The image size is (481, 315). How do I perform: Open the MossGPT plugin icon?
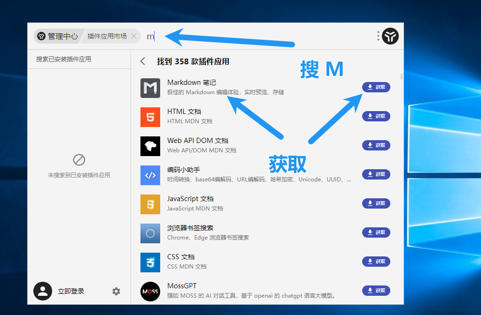[150, 292]
